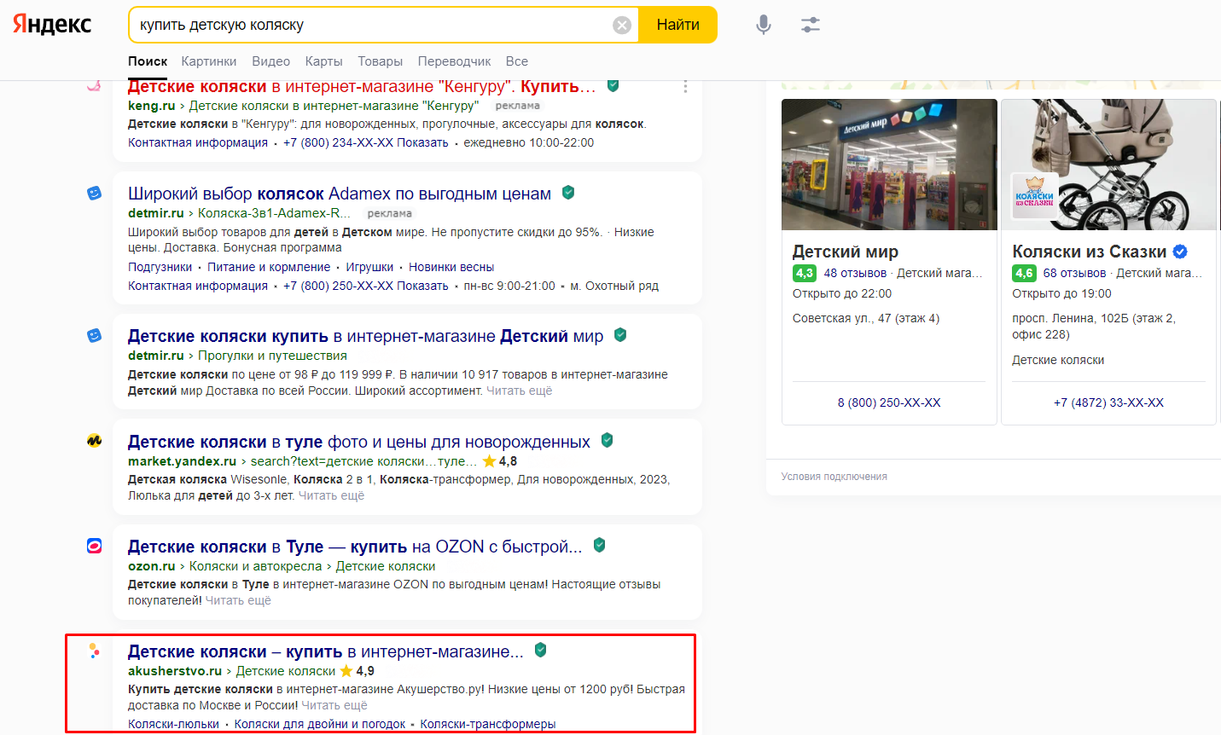
Task: Click the OZON favicon
Action: click(95, 546)
